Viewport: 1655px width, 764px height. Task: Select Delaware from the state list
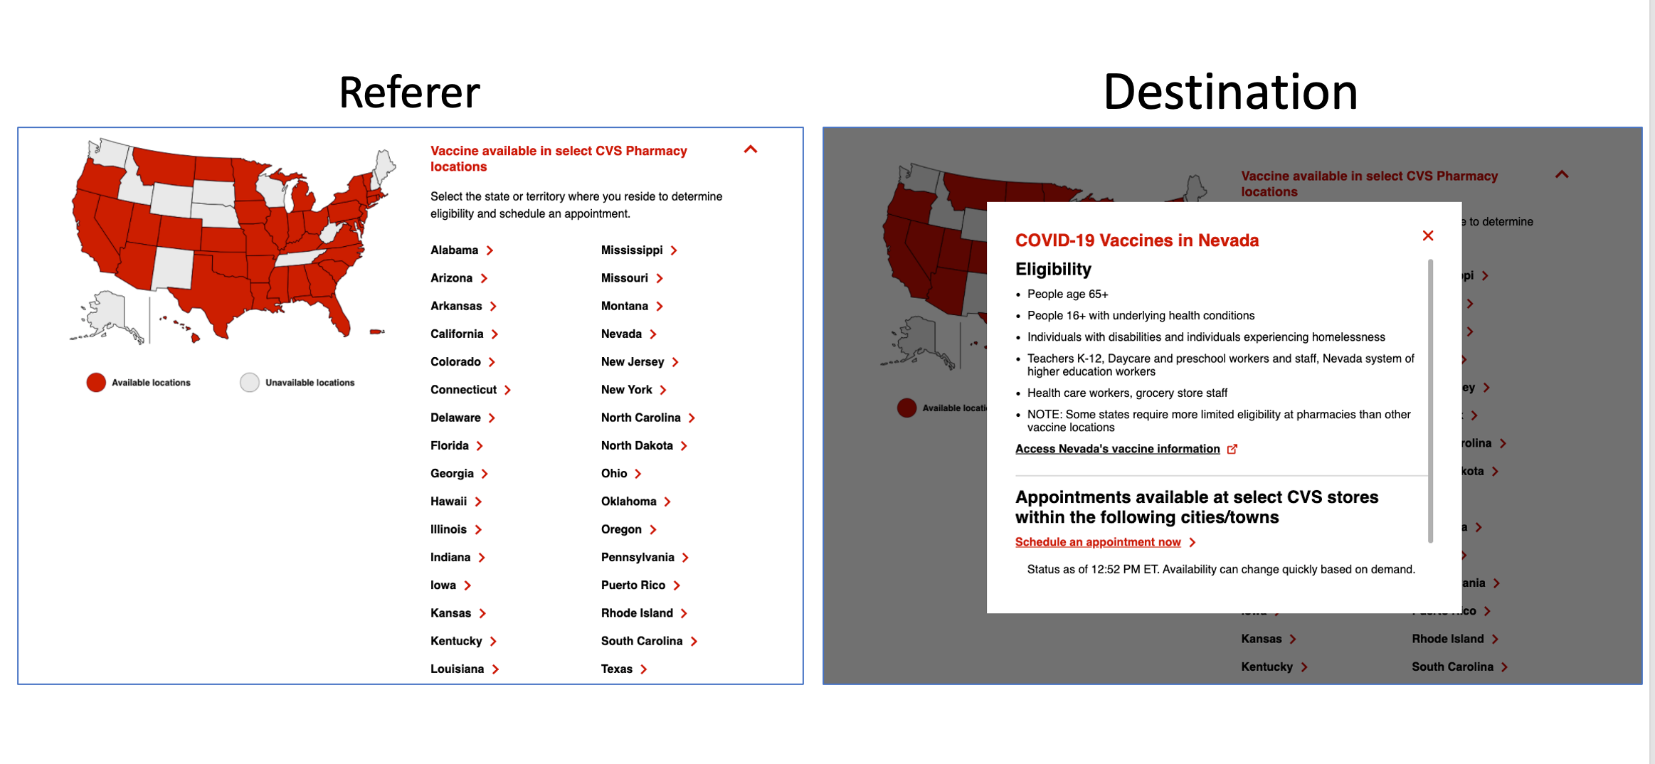click(x=455, y=418)
